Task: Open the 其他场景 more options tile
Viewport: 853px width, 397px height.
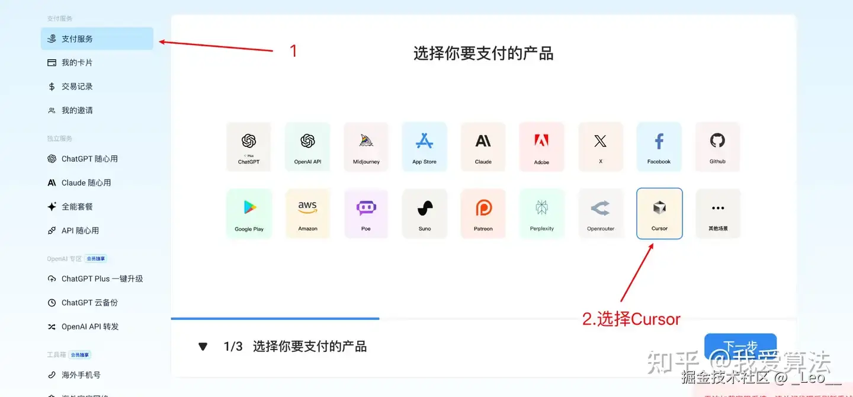Action: point(717,214)
